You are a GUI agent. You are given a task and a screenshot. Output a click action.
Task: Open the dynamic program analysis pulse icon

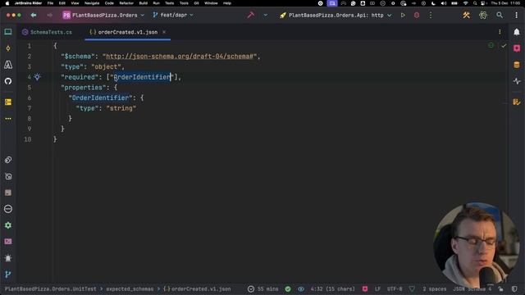(x=517, y=81)
